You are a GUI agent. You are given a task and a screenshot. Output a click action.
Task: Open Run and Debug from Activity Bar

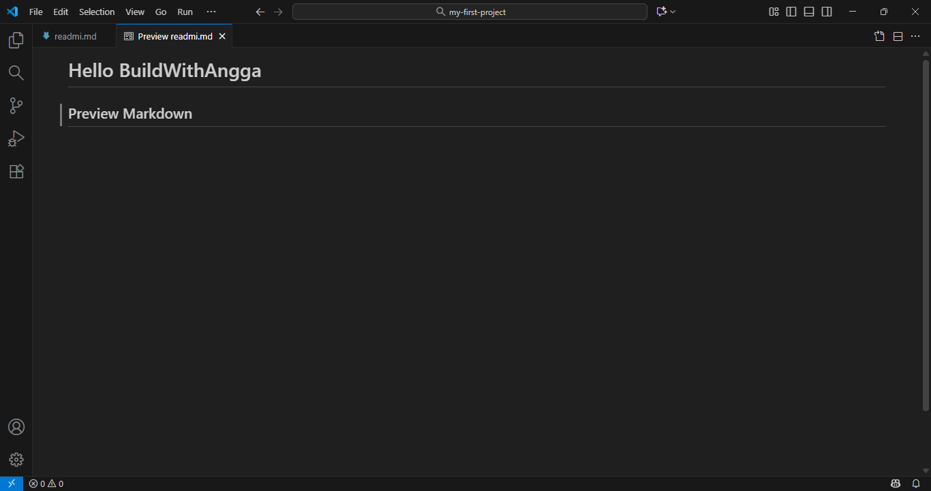[16, 138]
